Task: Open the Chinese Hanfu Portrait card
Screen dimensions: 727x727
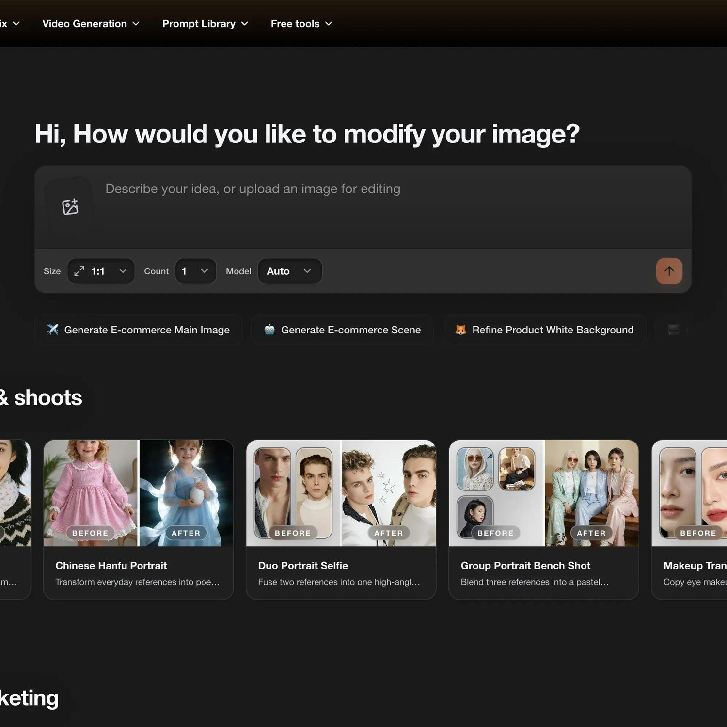Action: tap(139, 519)
